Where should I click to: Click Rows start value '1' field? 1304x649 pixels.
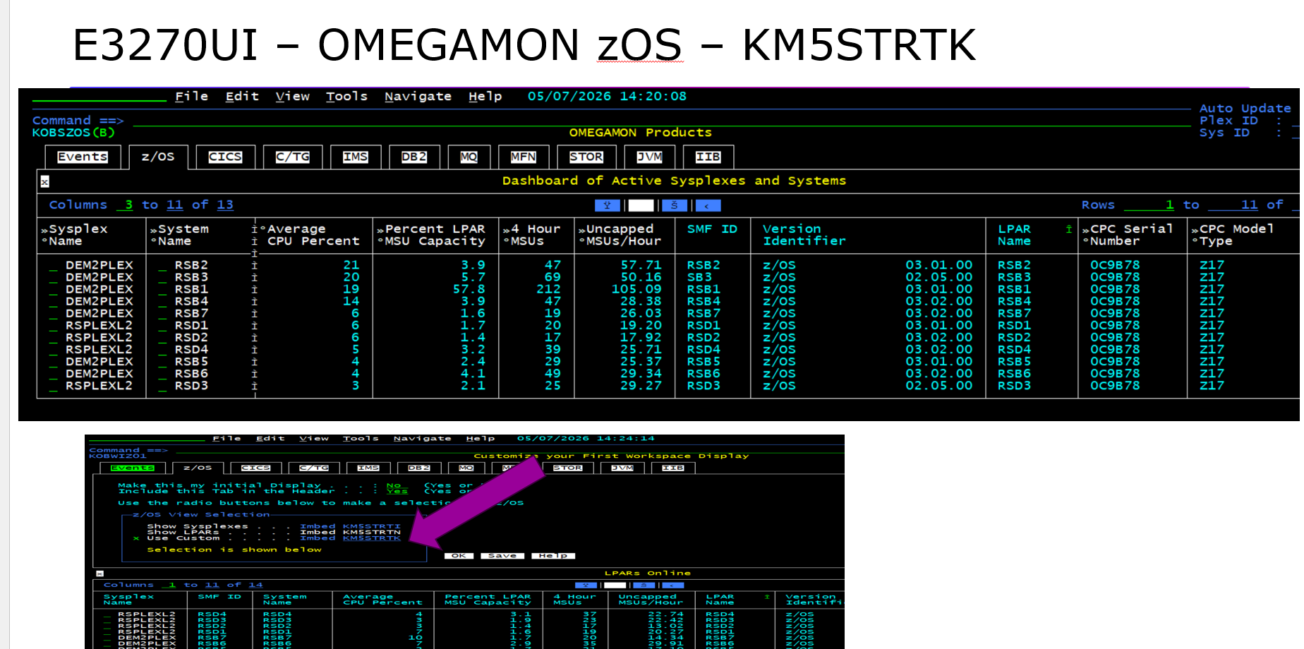tap(1149, 205)
